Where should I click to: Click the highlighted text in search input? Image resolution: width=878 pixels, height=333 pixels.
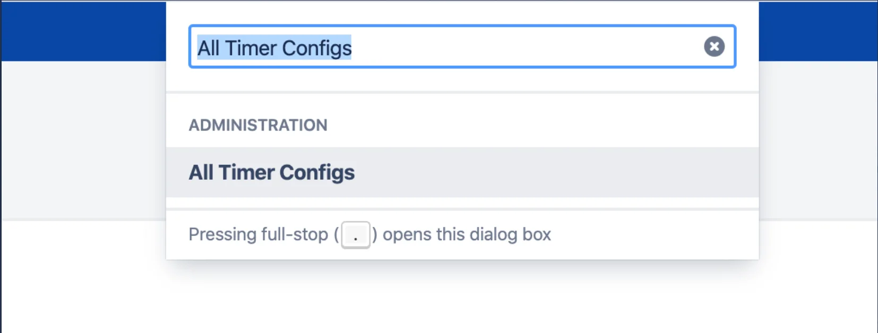coord(274,47)
